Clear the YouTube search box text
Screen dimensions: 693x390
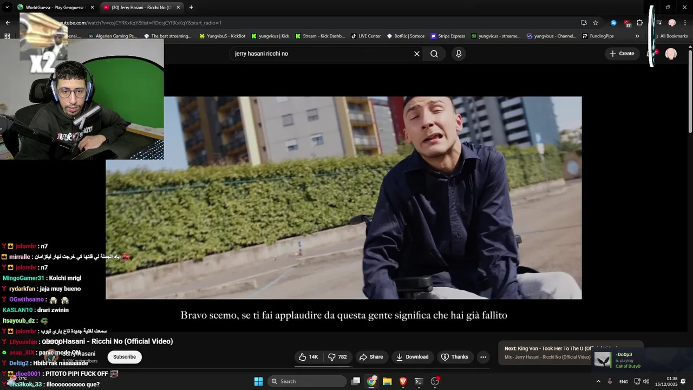tap(417, 54)
